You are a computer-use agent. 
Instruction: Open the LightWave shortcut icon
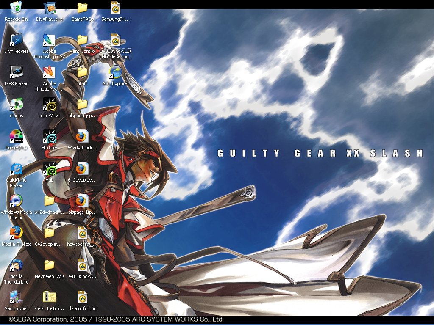coord(50,105)
